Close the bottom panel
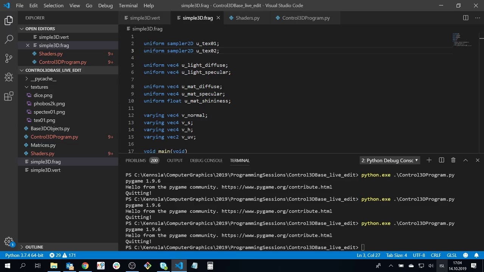This screenshot has width=484, height=272. click(477, 160)
